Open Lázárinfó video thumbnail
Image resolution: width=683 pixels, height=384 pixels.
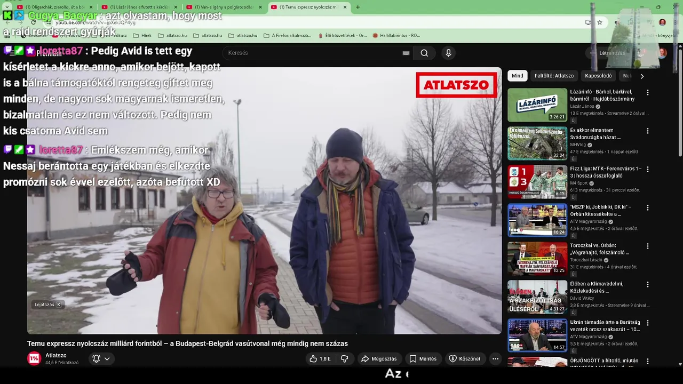[537, 105]
